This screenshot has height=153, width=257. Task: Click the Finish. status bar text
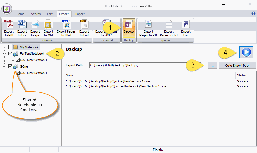click(158, 150)
